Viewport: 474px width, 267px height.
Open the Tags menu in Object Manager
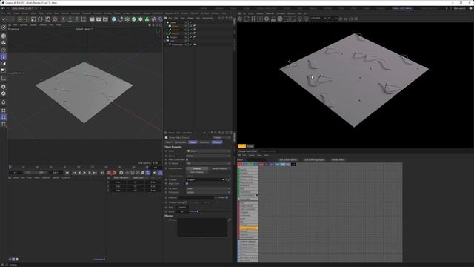point(198,18)
